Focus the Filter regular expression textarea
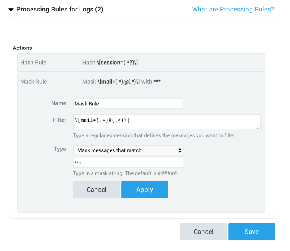 tap(166, 122)
